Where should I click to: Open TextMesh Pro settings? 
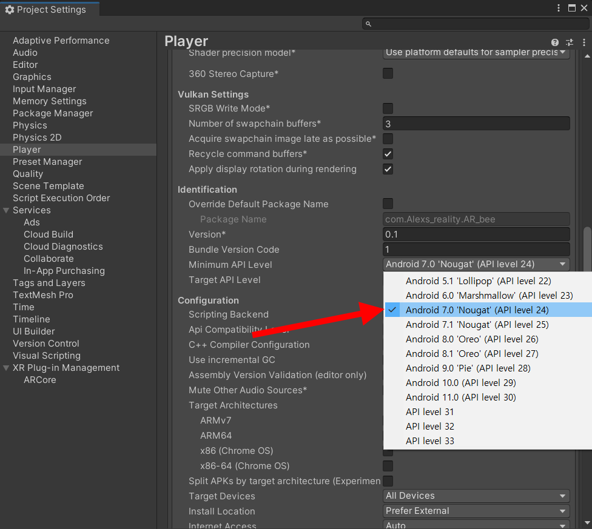(43, 295)
